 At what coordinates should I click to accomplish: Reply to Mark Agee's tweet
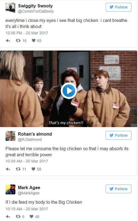pyautogui.click(x=8, y=217)
